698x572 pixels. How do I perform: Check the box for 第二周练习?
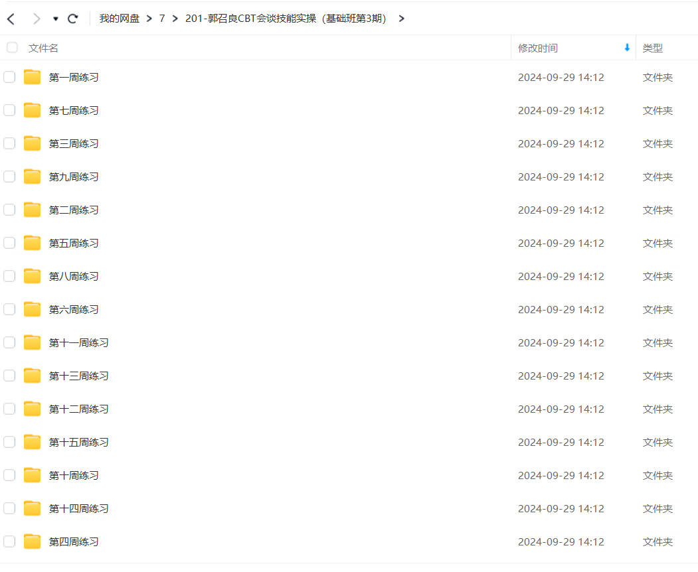click(9, 210)
